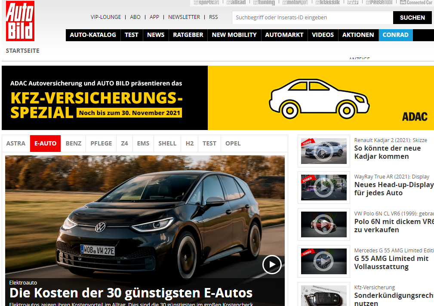Click the KFZ-Versicherungs-Spezial banner headline

click(x=97, y=105)
